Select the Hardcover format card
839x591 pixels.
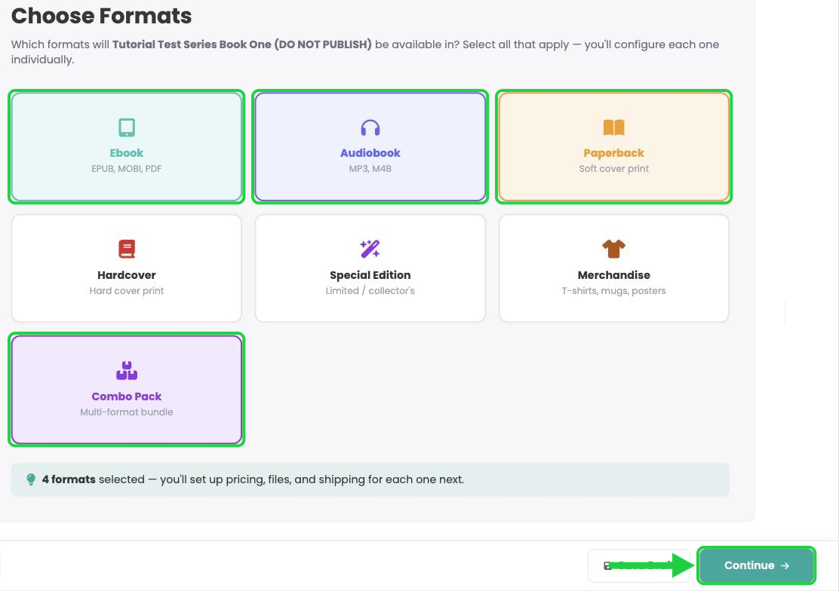point(126,268)
